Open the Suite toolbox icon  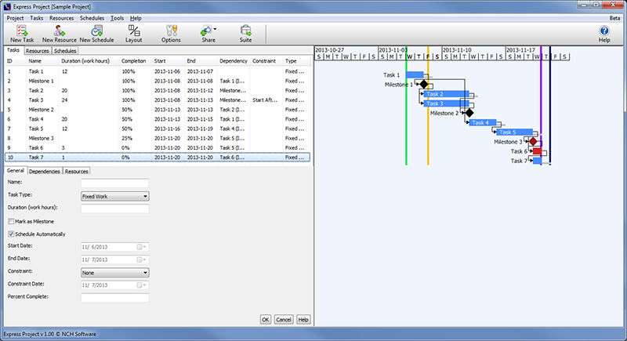click(245, 32)
